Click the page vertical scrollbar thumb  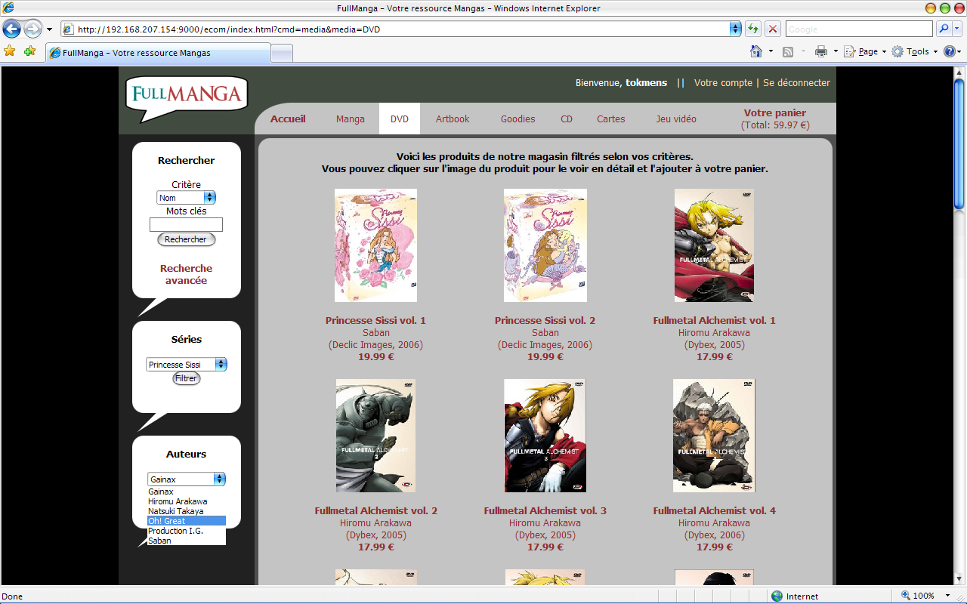click(959, 143)
